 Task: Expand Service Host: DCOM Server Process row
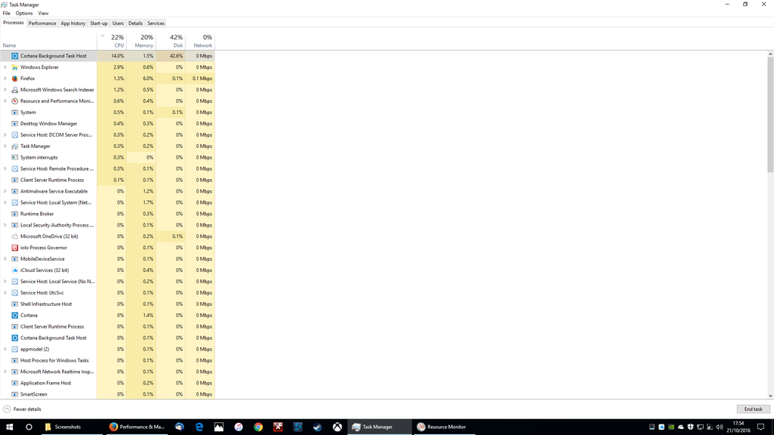(5, 134)
